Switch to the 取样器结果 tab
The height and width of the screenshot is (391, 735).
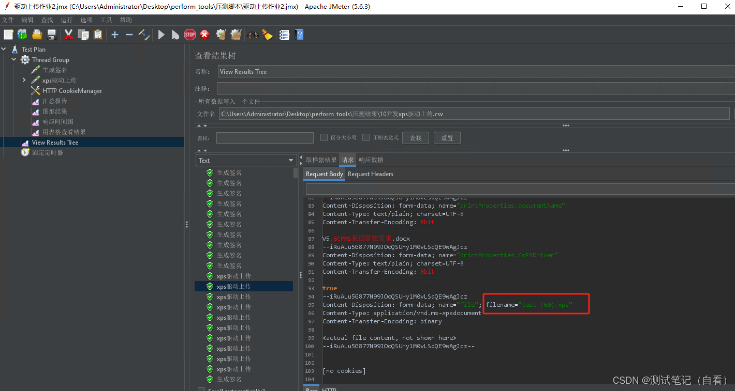click(x=321, y=160)
